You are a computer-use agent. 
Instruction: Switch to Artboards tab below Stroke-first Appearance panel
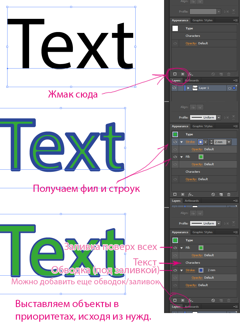[192, 201]
